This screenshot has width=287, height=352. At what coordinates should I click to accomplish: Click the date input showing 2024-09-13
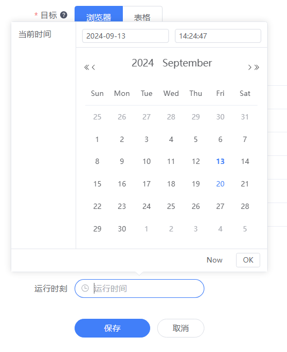126,36
